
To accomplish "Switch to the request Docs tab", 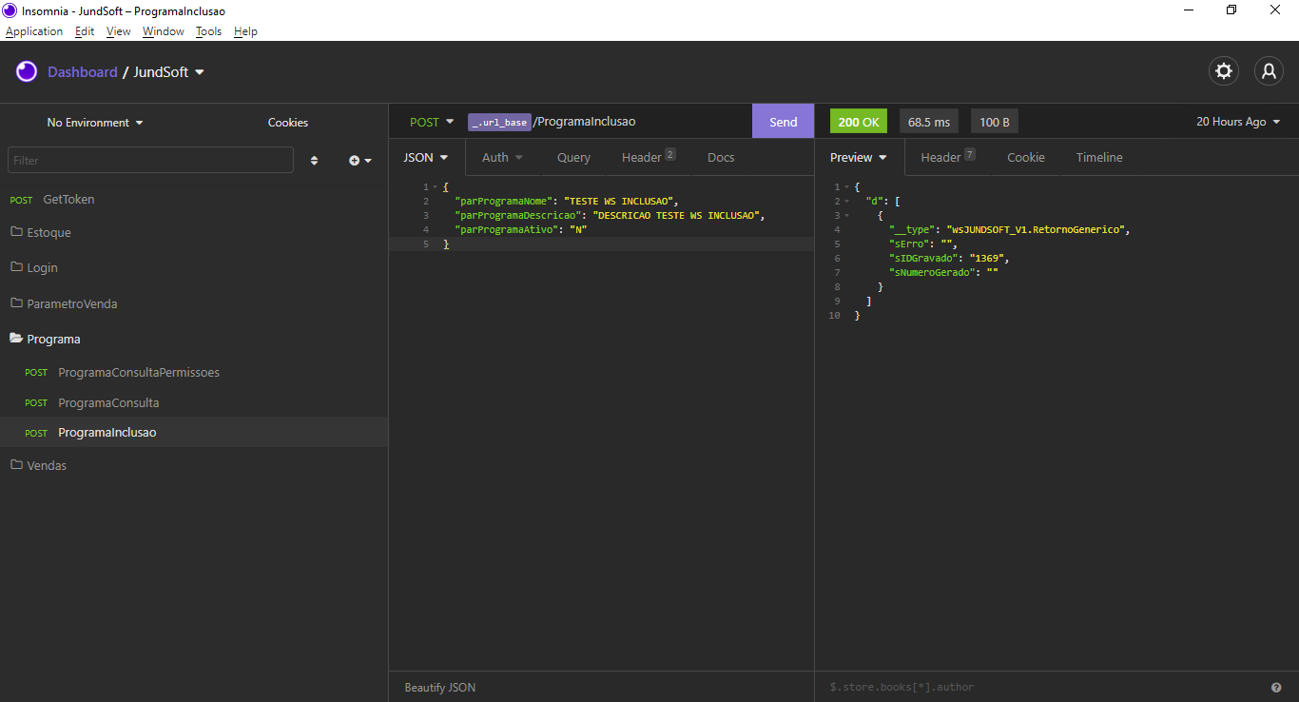I will (x=721, y=158).
